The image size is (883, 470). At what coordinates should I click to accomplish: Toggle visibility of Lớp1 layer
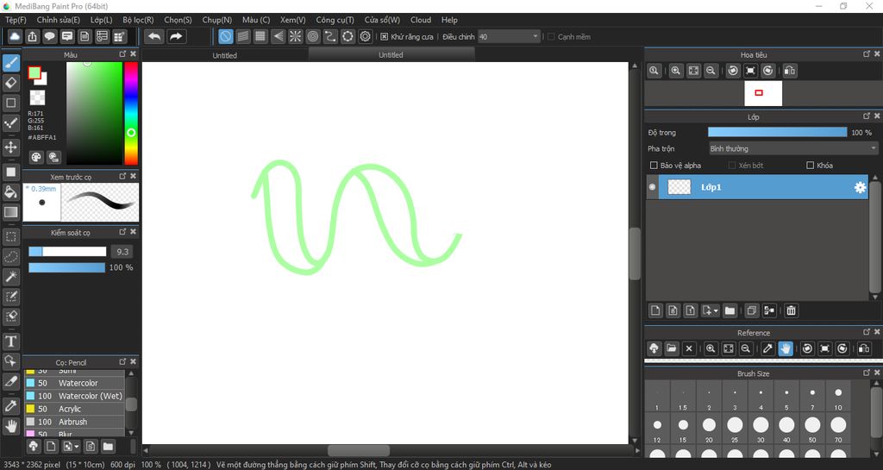(x=652, y=187)
